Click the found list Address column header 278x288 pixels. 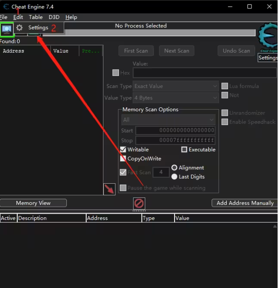click(x=25, y=51)
